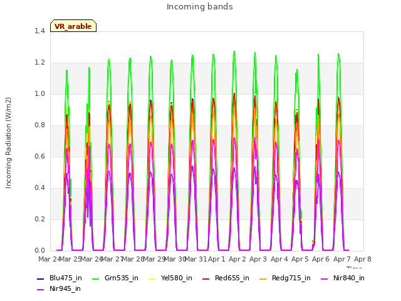Click the Apr 1 x-axis tick label

click(x=217, y=259)
